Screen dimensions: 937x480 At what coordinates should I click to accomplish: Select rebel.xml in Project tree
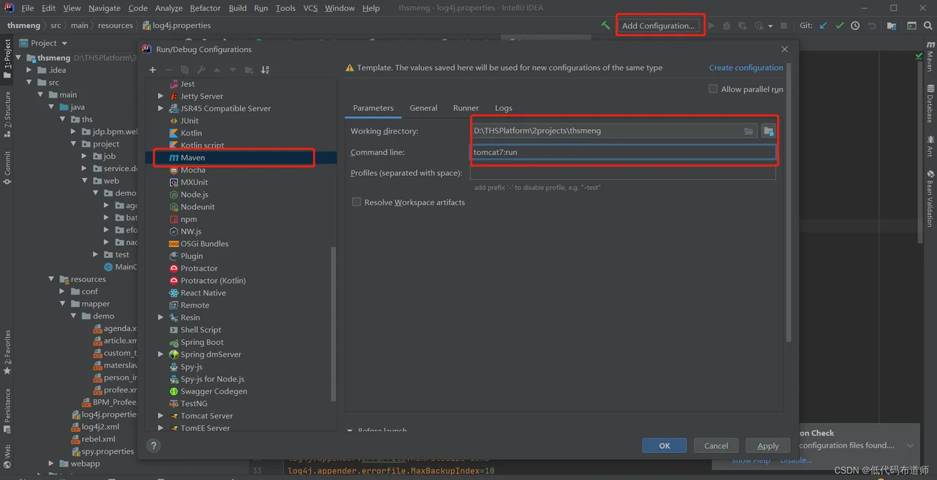pos(93,439)
